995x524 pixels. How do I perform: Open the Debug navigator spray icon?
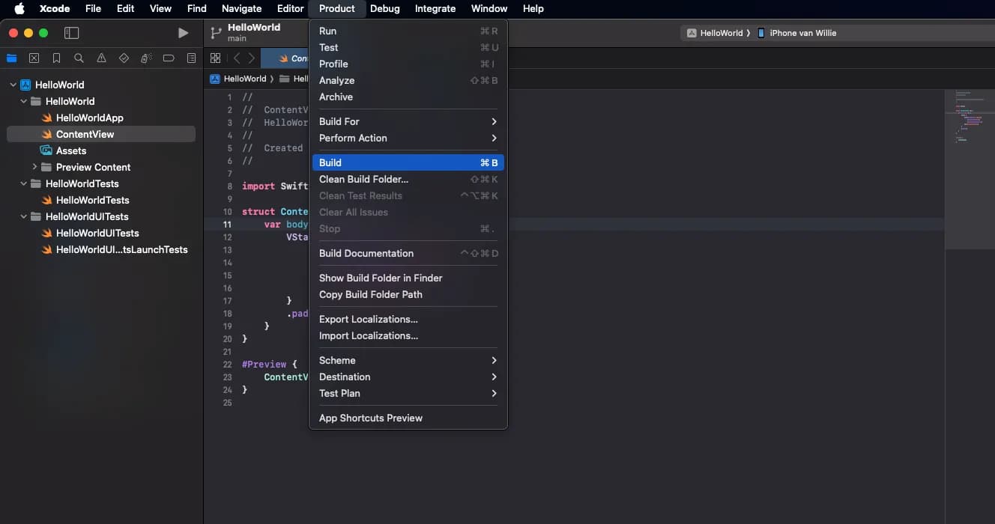click(146, 58)
